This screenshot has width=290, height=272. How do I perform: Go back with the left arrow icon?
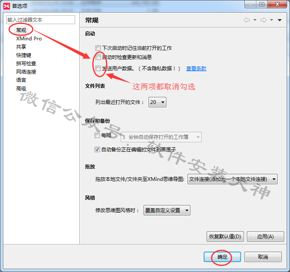(247, 20)
